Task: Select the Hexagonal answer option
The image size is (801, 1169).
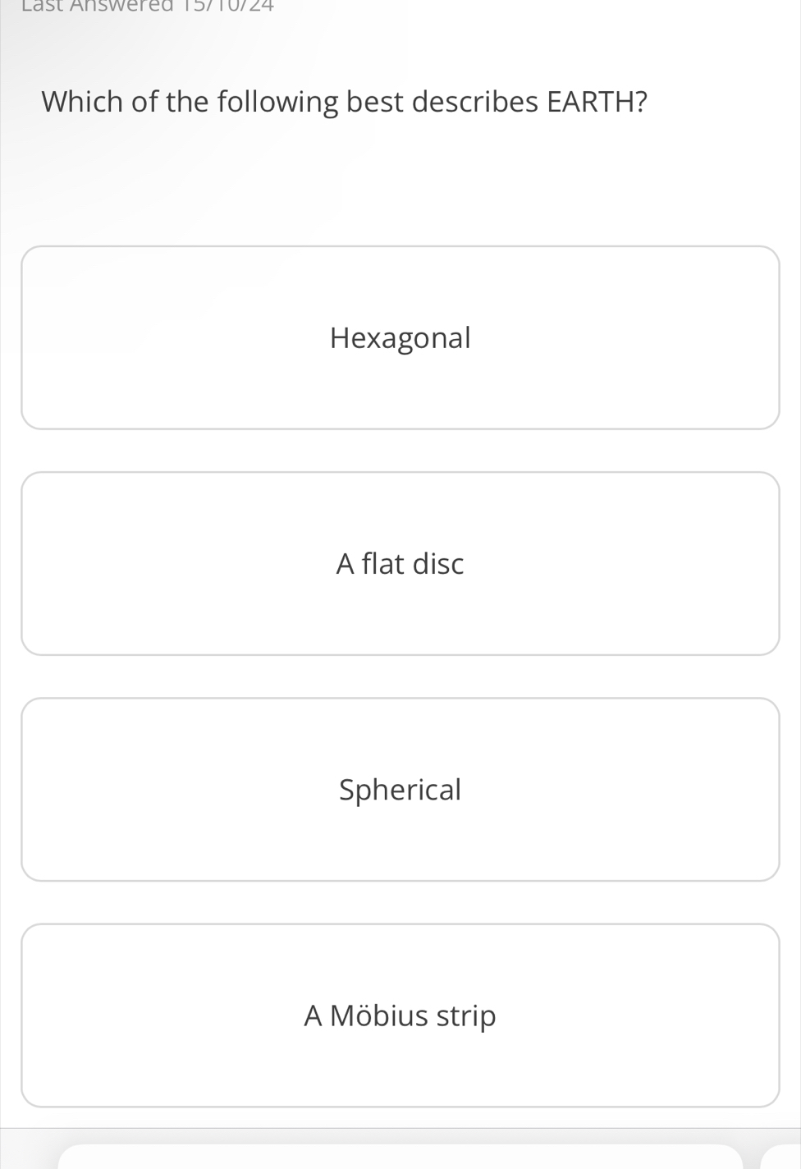Action: [400, 337]
